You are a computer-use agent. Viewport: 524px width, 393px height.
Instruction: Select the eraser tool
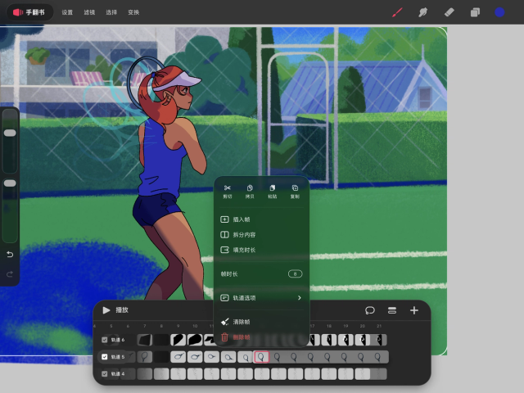[x=449, y=13]
